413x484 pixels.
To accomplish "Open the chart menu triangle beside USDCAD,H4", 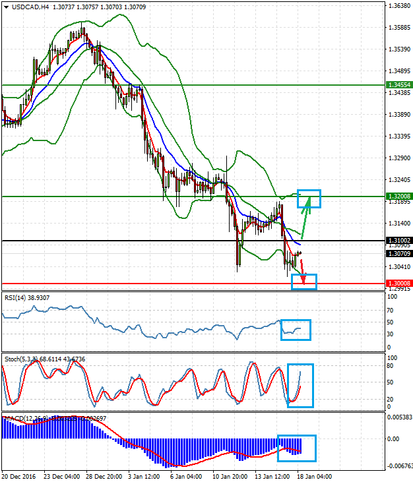I will point(6,7).
